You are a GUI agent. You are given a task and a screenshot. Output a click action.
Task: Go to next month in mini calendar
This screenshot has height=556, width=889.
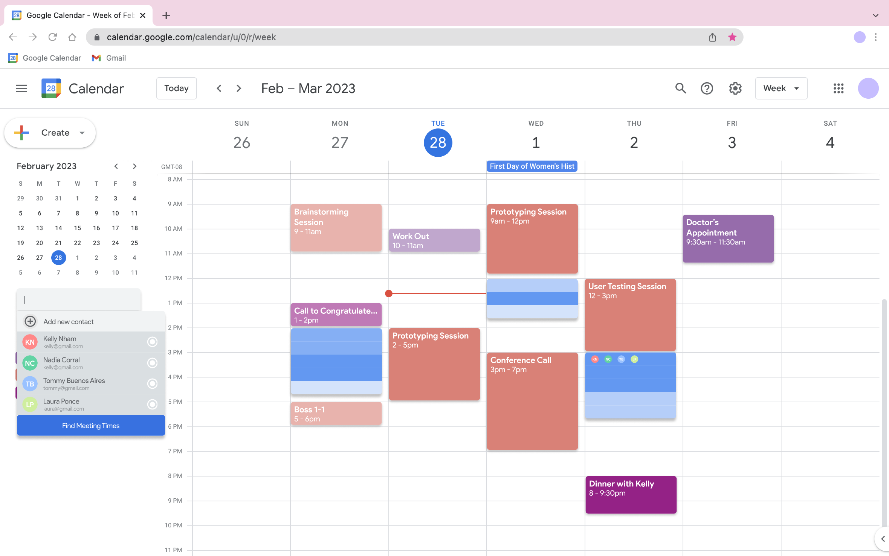134,166
